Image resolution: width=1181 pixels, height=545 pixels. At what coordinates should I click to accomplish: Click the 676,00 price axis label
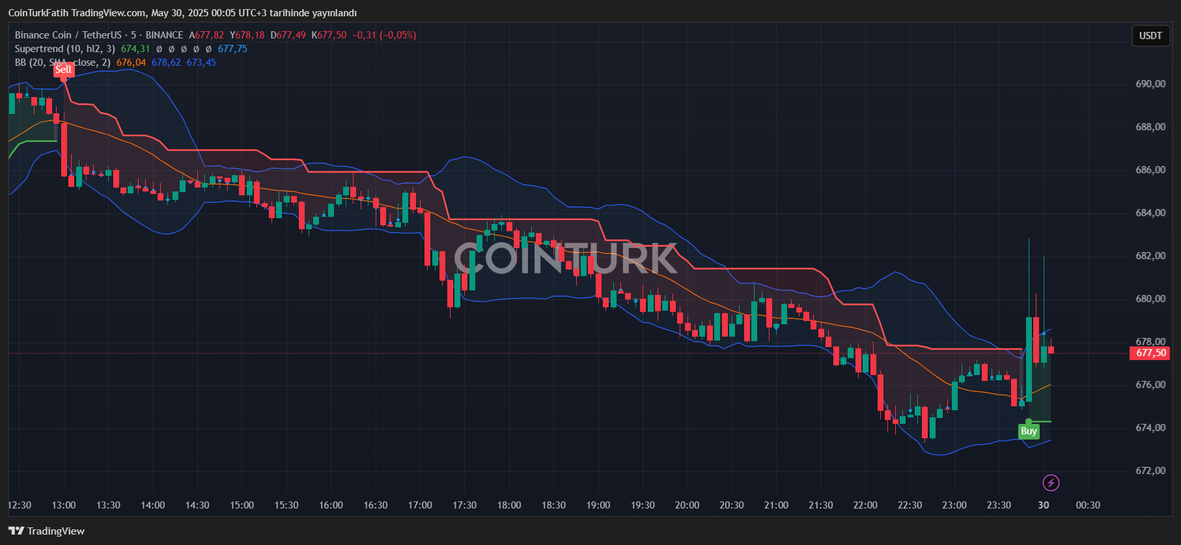click(1150, 385)
